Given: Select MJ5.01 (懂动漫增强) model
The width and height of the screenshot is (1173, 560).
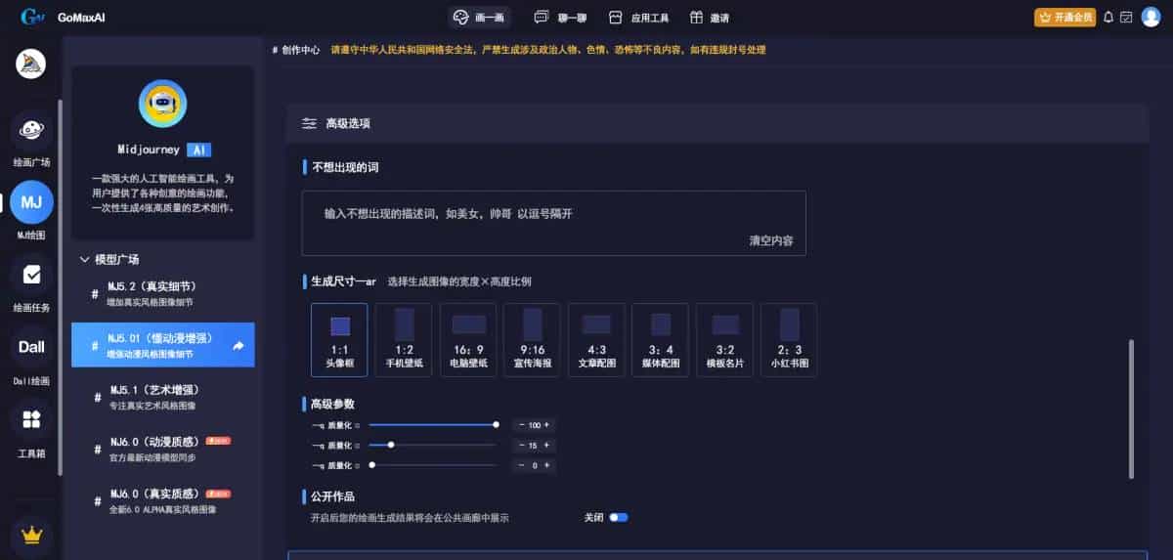Looking at the screenshot, I should [x=163, y=345].
